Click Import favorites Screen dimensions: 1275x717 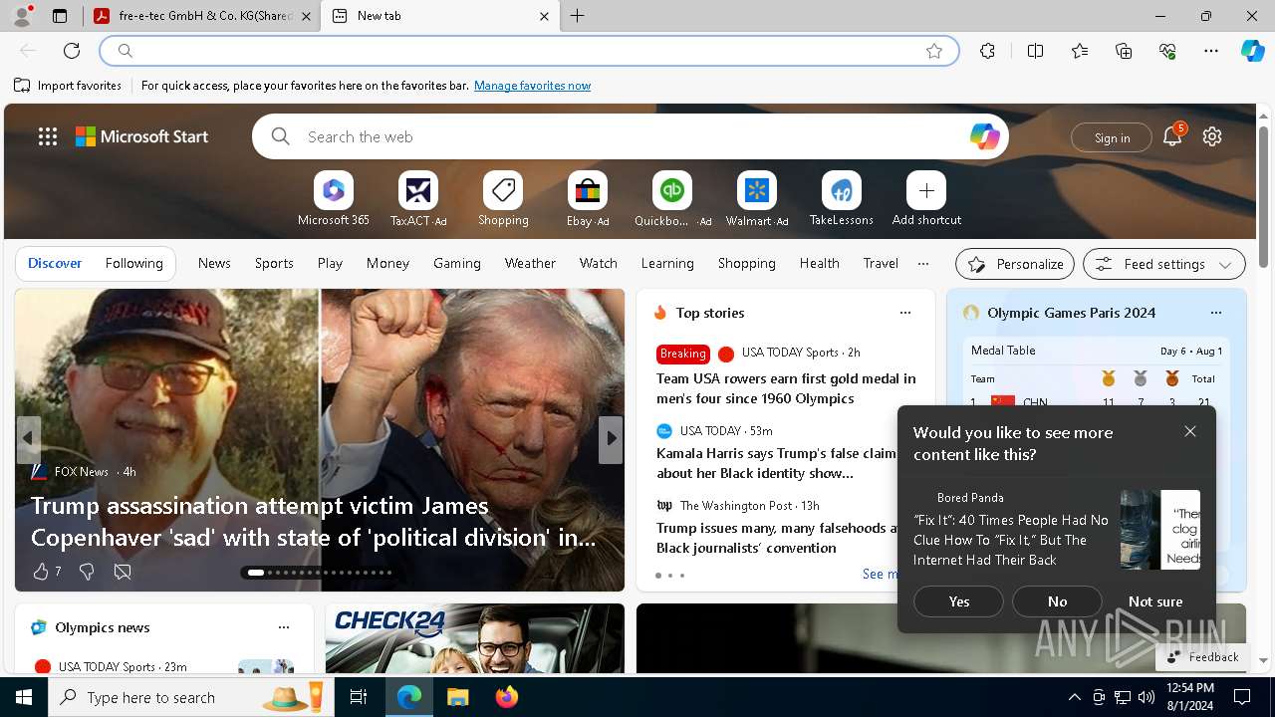tap(69, 86)
